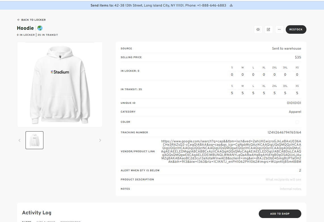Click the RESTOCK button
Image resolution: width=324 pixels, height=222 pixels.
[296, 29]
